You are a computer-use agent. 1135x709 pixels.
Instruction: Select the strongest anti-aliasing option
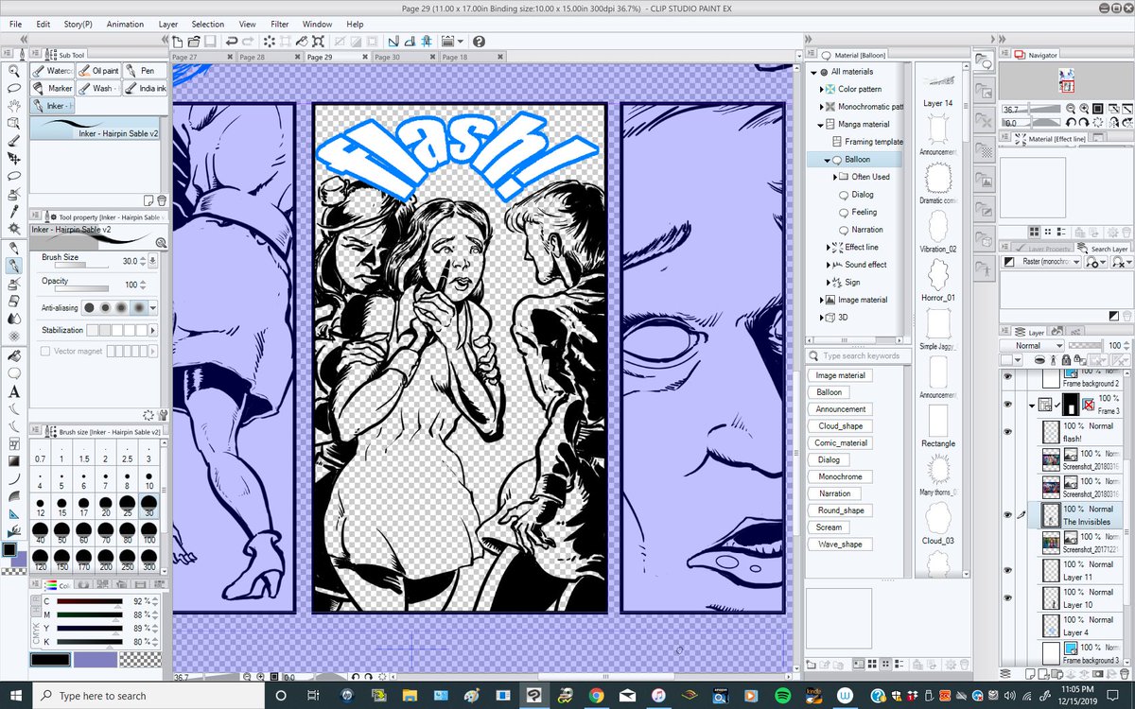(140, 307)
